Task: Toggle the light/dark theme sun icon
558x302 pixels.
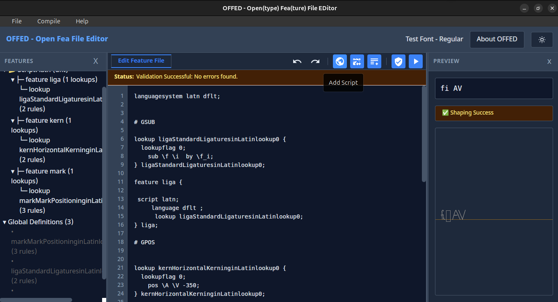Action: point(542,39)
